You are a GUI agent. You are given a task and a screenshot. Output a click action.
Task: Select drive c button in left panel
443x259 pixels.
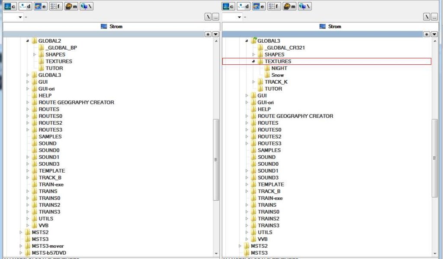[x=10, y=6]
